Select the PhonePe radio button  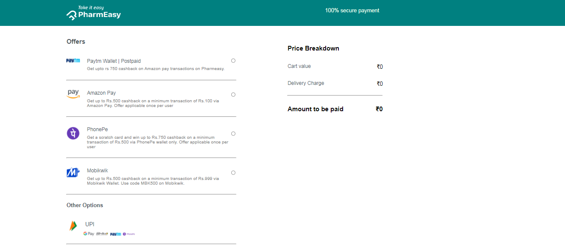click(233, 133)
